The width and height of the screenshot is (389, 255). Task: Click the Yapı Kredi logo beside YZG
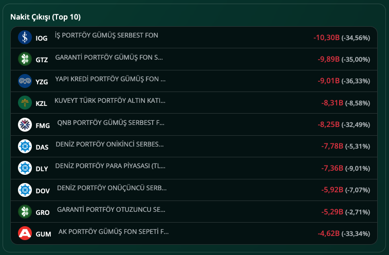(25, 81)
